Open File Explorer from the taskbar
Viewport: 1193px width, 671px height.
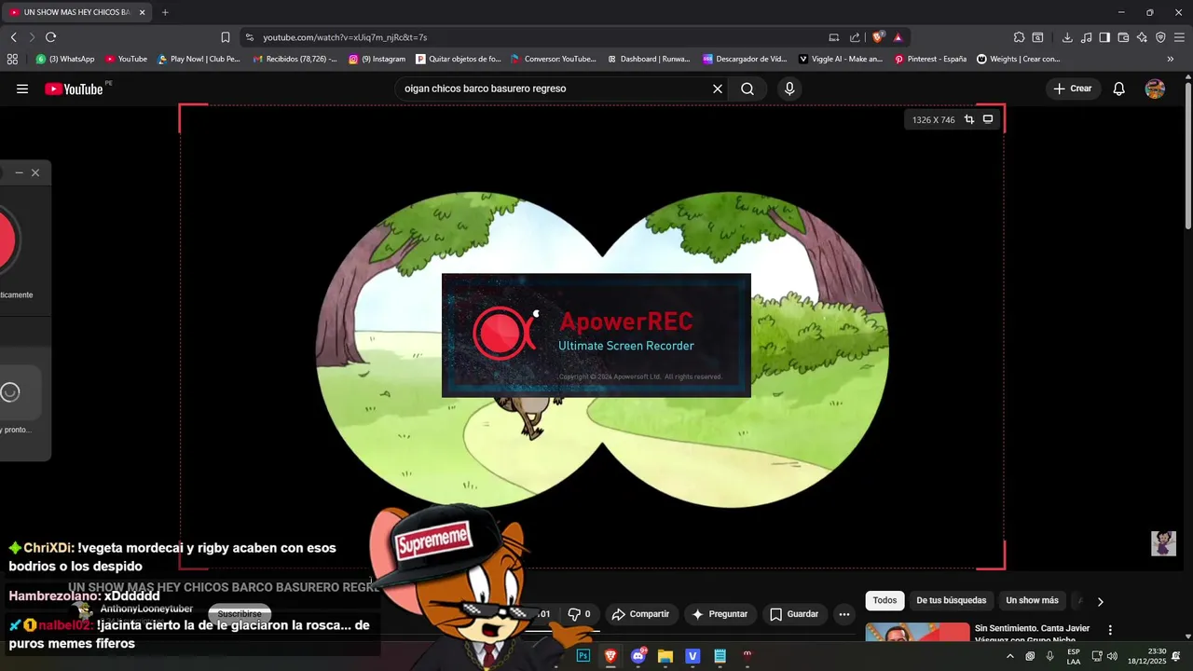pos(665,656)
